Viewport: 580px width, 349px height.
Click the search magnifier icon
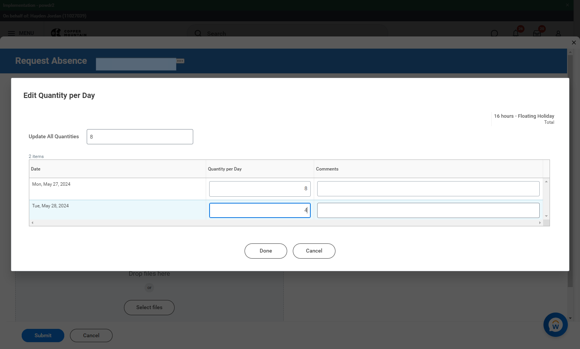(x=198, y=33)
